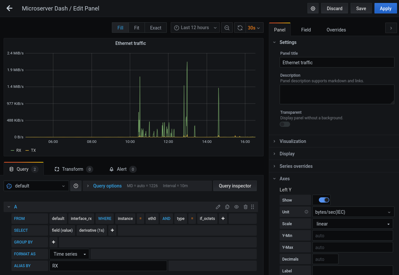This screenshot has height=275, width=399.
Task: Edit query A in text mode via pencil icon
Action: pos(218,207)
